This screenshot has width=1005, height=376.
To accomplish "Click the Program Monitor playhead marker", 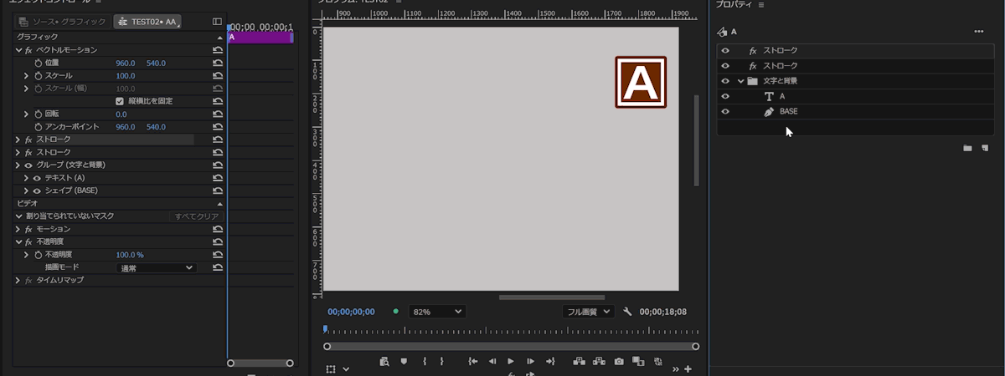I will [x=325, y=329].
